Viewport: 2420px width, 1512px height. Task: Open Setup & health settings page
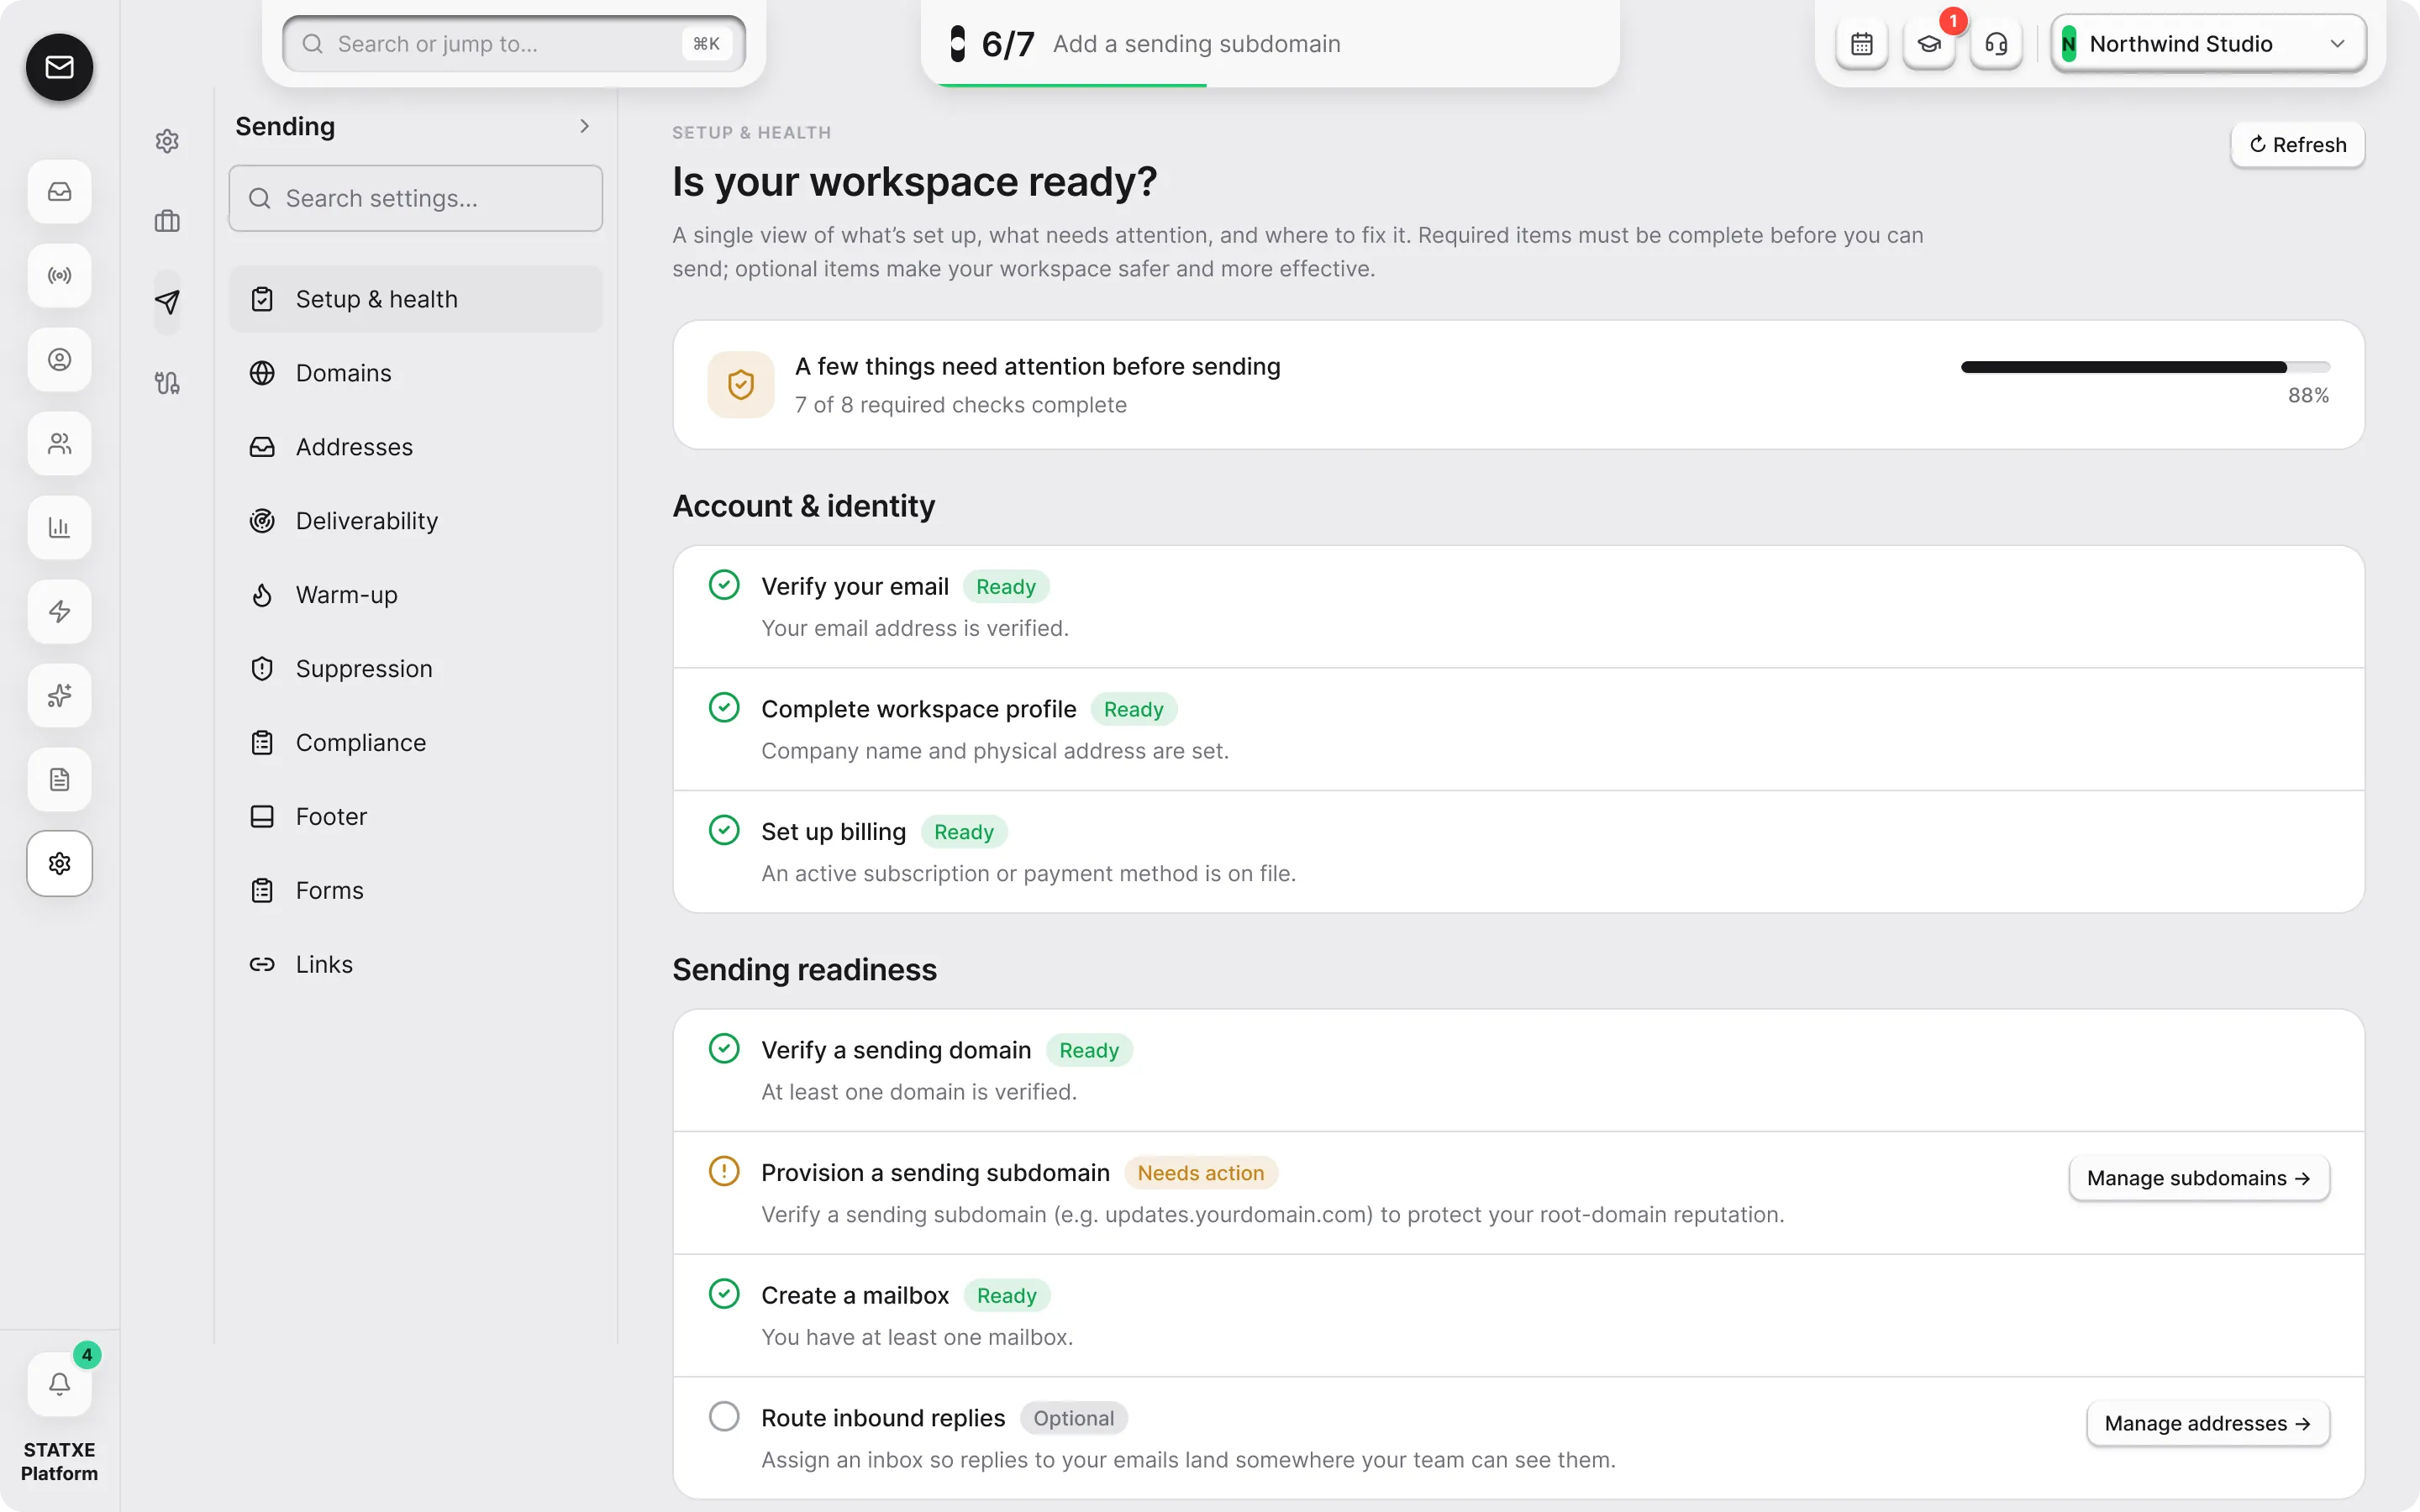pos(416,299)
